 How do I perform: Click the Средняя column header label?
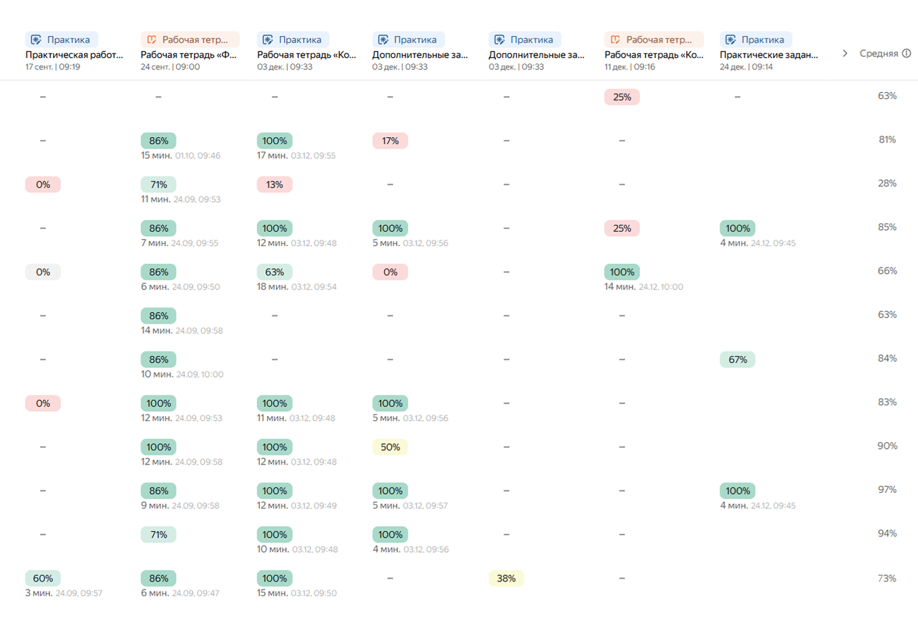click(x=878, y=54)
